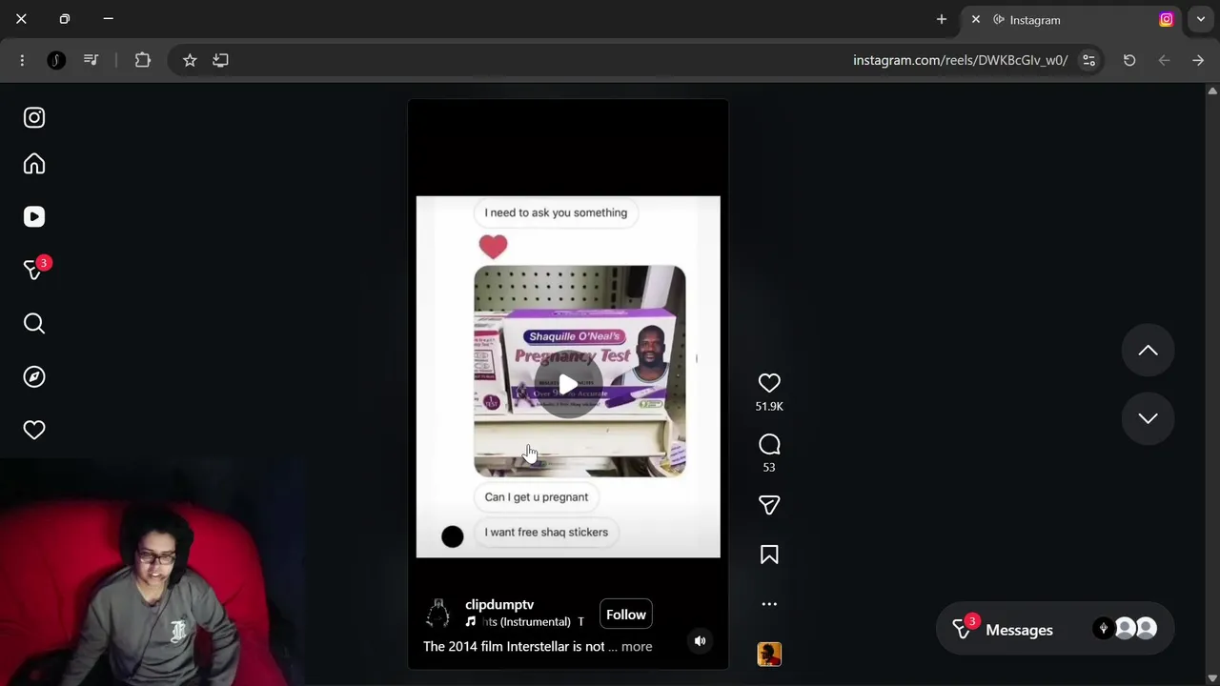The image size is (1220, 686).
Task: Click scrollbar up arrow at top right
Action: (x=1212, y=91)
